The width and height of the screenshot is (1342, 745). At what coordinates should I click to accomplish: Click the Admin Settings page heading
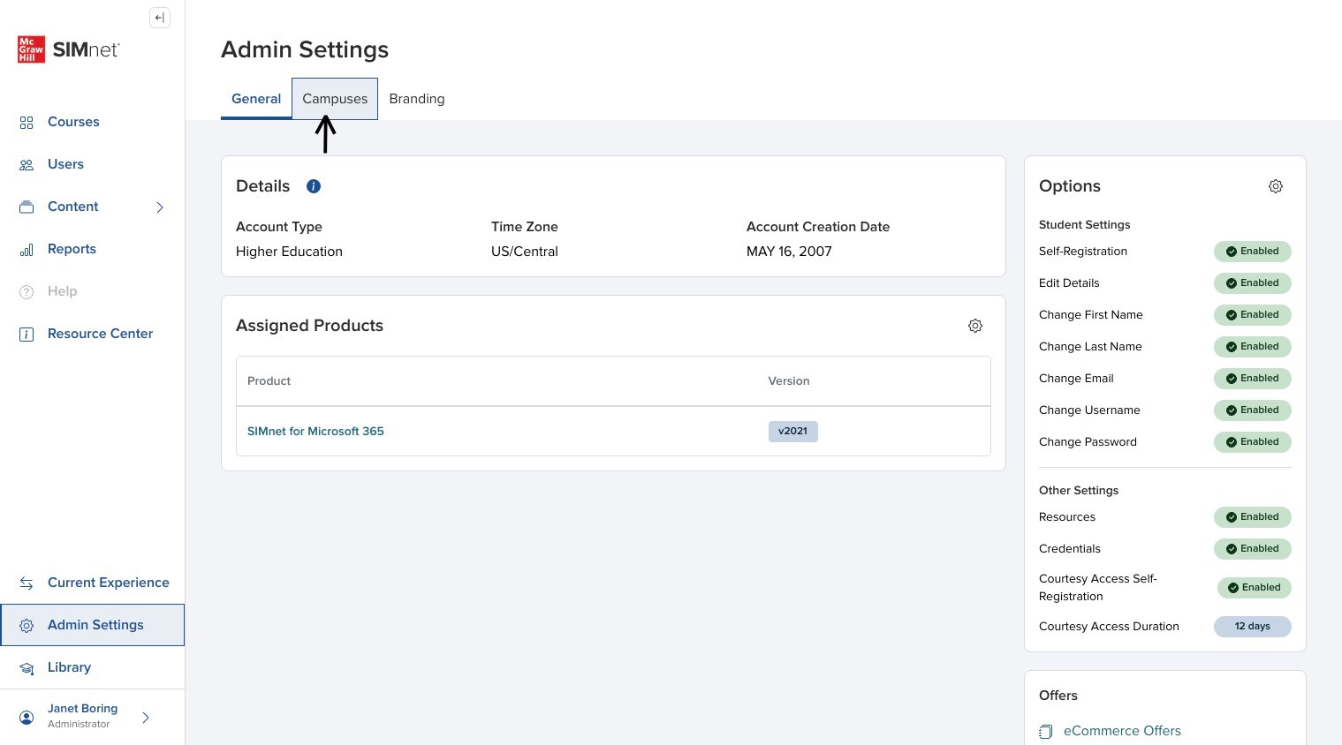click(x=305, y=49)
